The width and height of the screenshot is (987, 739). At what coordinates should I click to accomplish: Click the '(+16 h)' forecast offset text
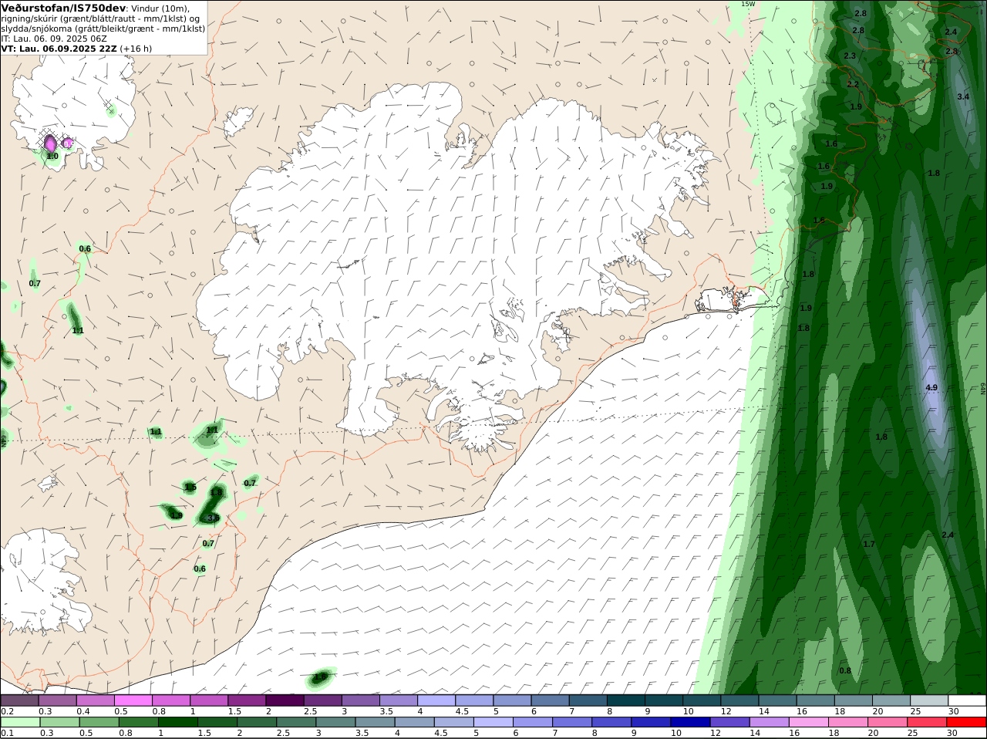136,49
